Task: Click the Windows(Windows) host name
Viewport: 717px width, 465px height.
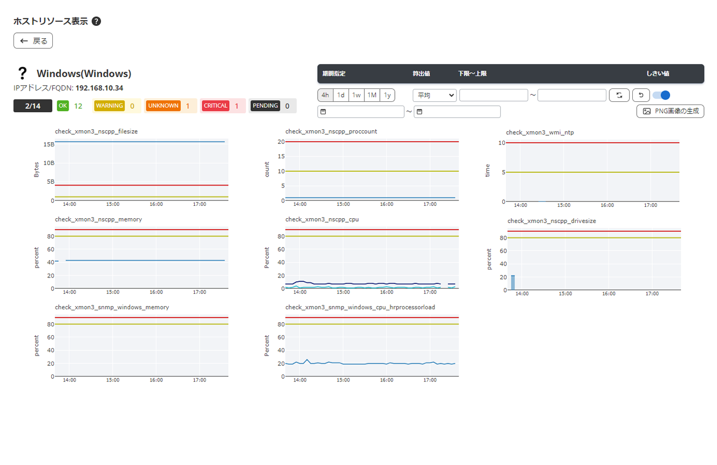Action: [84, 74]
